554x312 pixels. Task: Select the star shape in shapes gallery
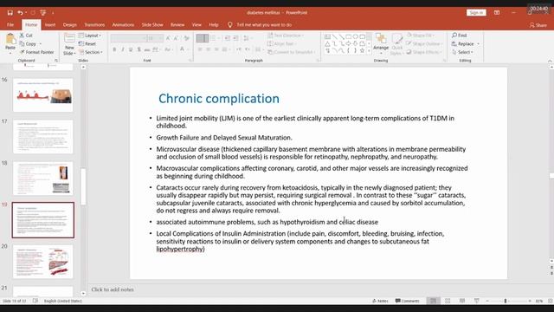(x=362, y=50)
